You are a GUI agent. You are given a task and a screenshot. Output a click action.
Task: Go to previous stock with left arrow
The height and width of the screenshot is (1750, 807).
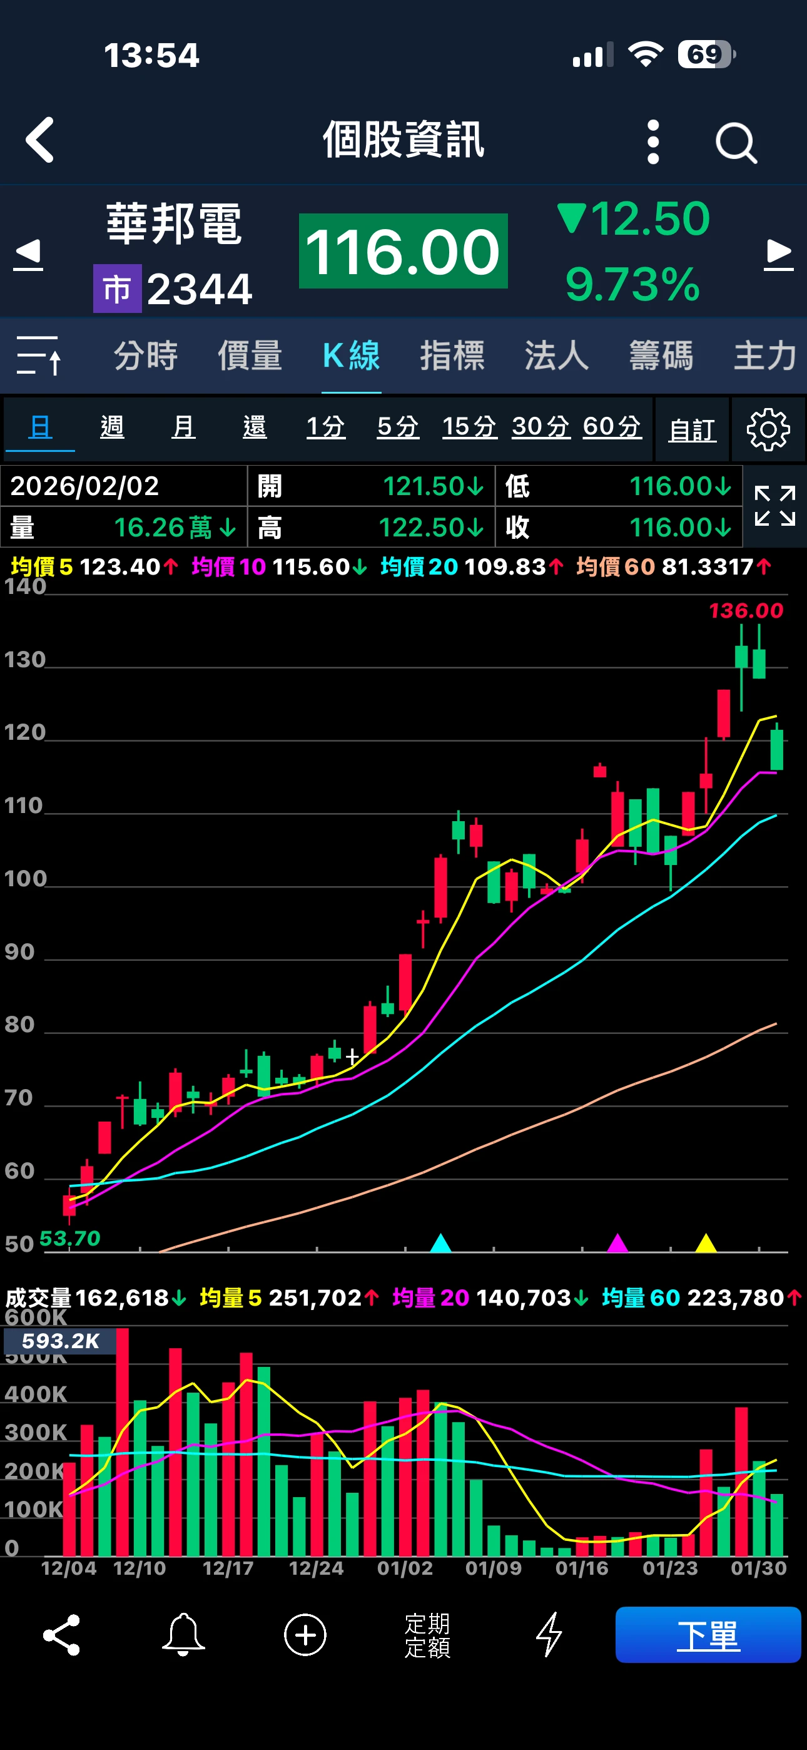tap(29, 254)
